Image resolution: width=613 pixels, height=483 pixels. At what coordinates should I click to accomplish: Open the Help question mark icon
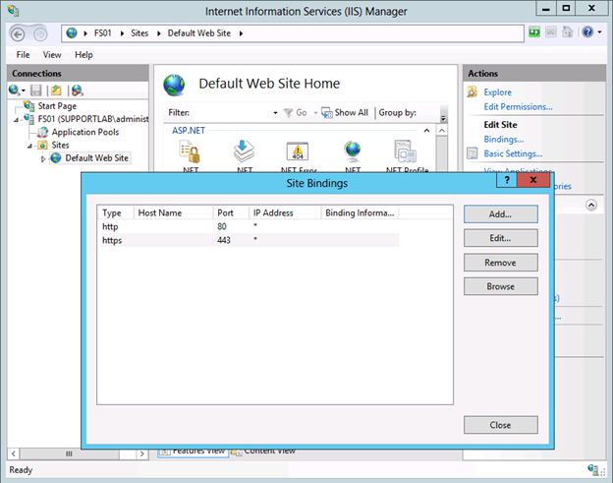point(587,32)
